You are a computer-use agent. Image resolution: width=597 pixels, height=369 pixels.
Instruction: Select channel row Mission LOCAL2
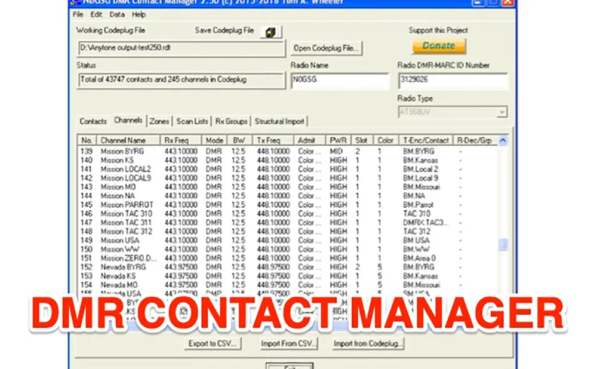click(288, 169)
